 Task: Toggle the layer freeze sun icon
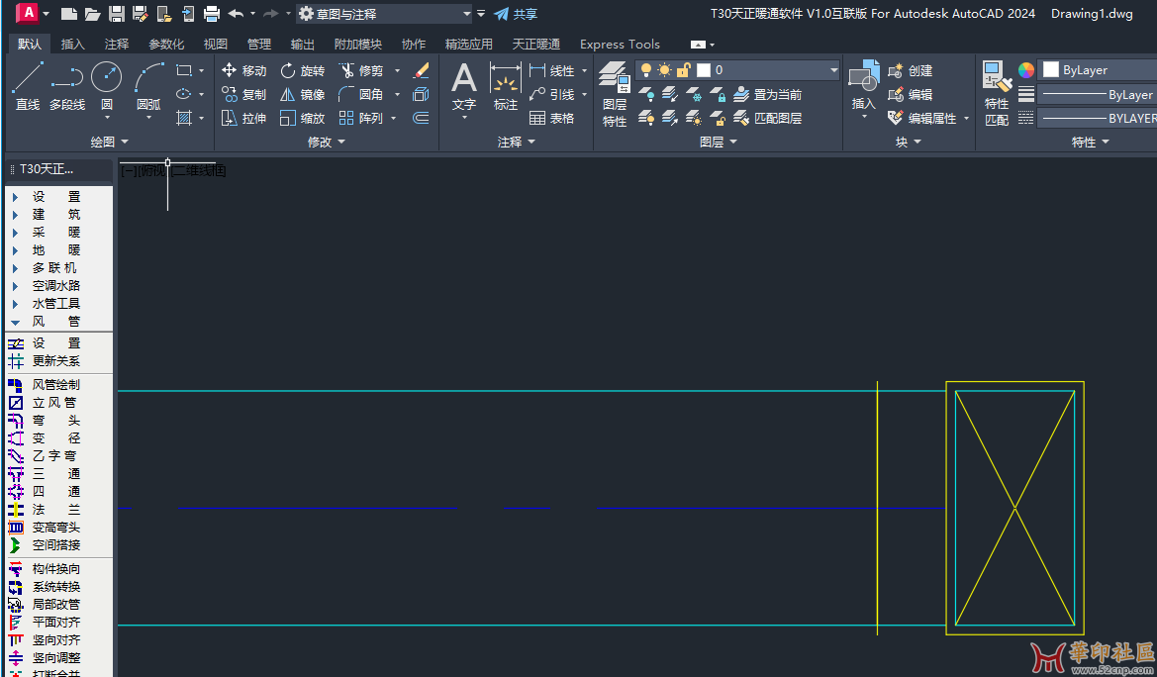(664, 70)
